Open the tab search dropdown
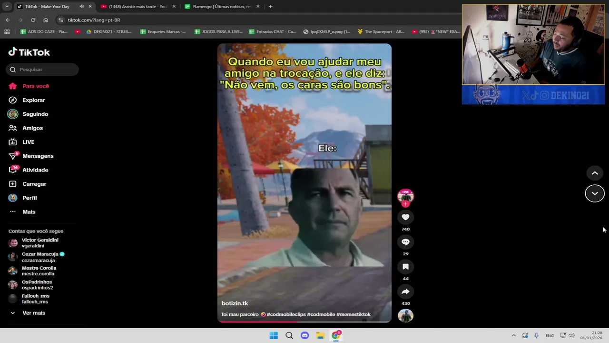This screenshot has width=609, height=343. (7, 6)
